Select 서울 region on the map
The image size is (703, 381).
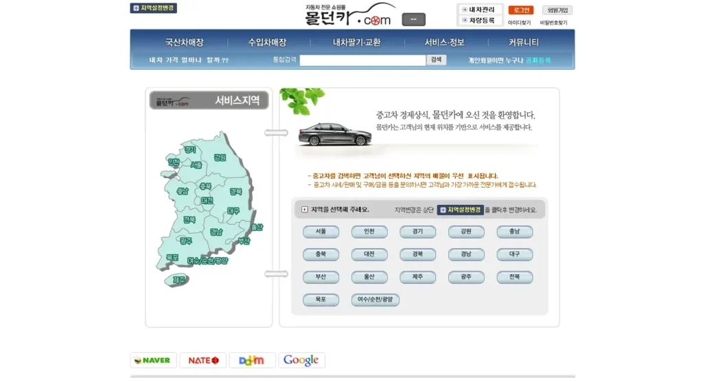pos(196,164)
